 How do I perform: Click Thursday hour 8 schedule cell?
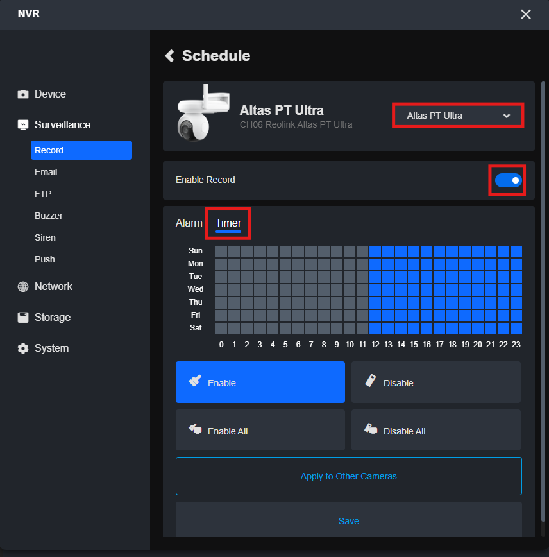tap(324, 303)
